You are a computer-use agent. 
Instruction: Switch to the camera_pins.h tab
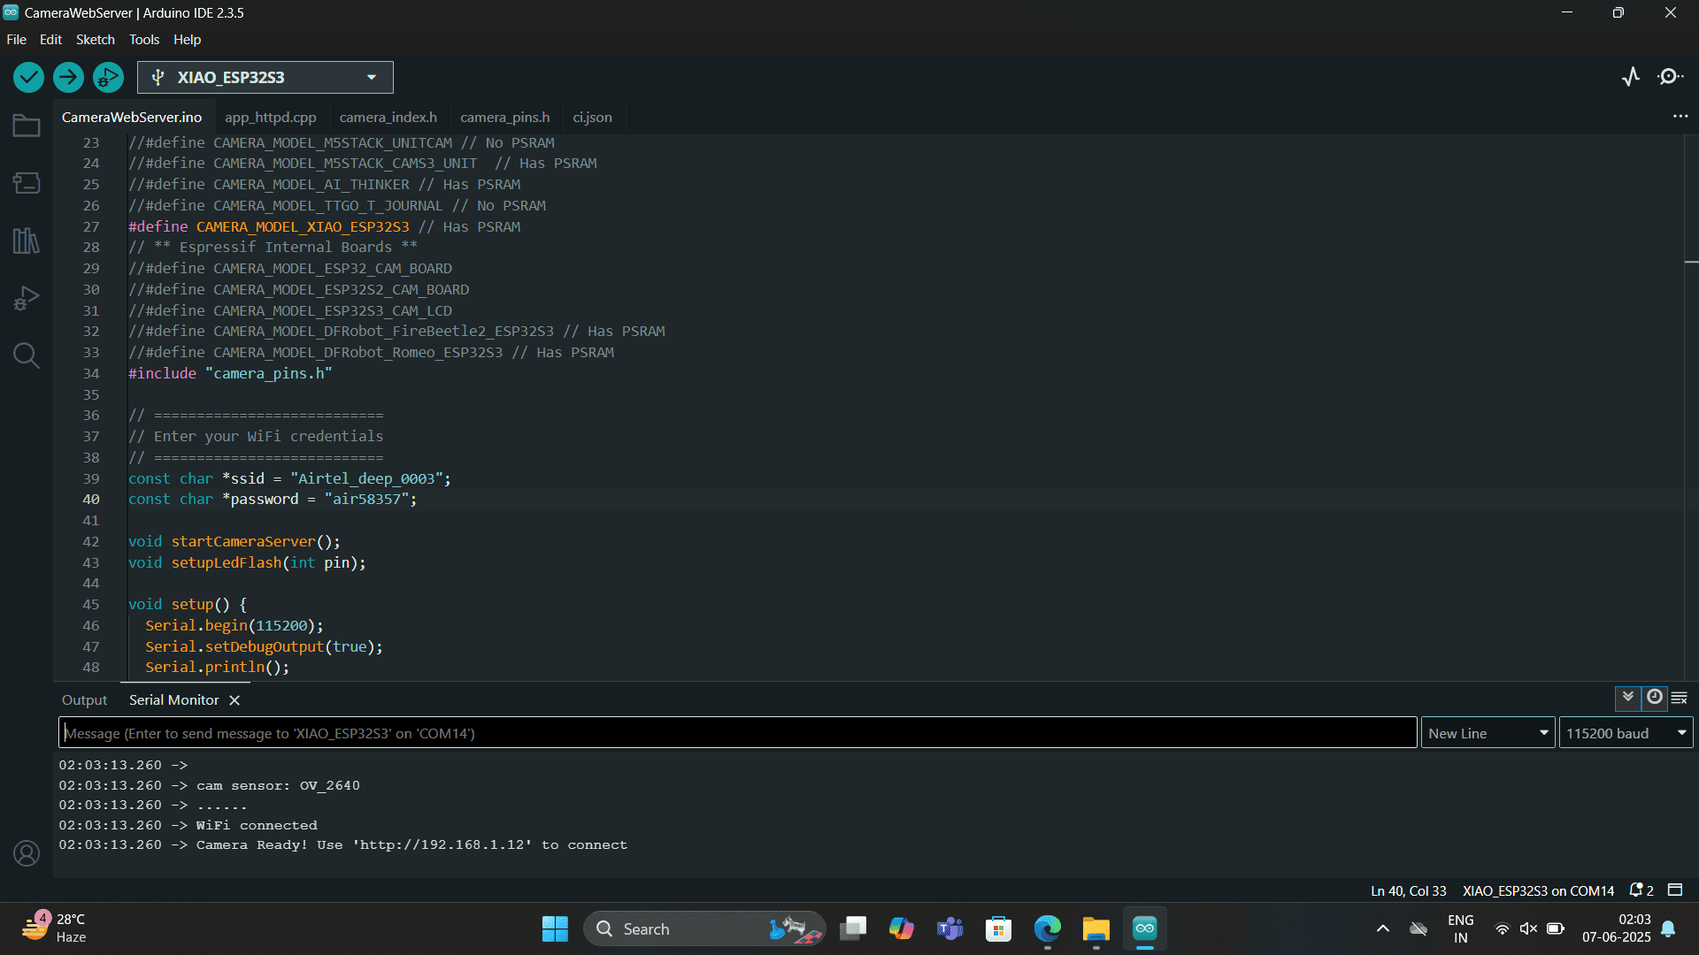505,118
